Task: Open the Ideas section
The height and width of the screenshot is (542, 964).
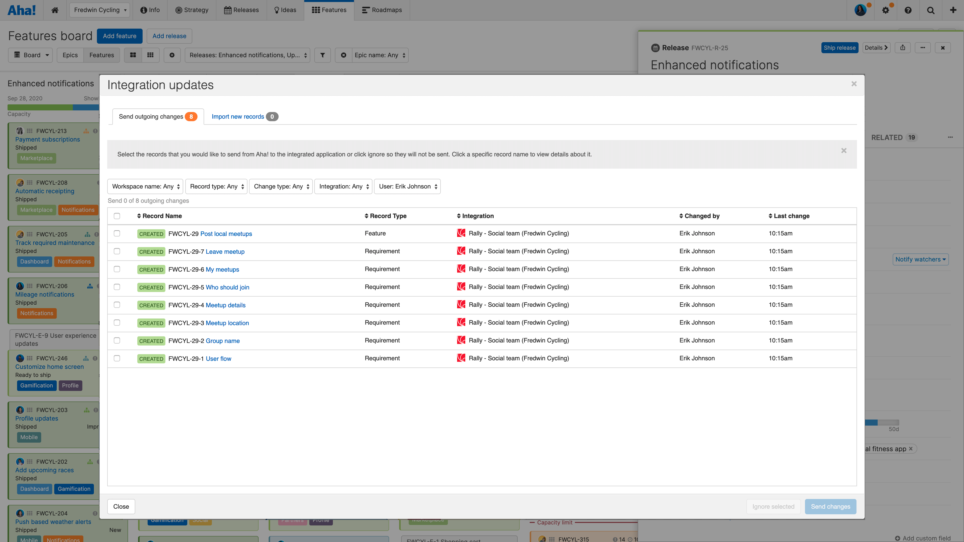Action: pyautogui.click(x=285, y=10)
